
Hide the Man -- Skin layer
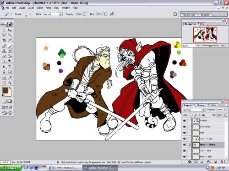pos(185,156)
